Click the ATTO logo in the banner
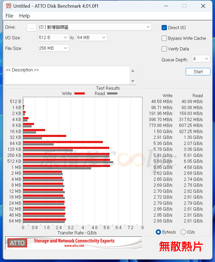The image size is (215, 262). (x=17, y=243)
